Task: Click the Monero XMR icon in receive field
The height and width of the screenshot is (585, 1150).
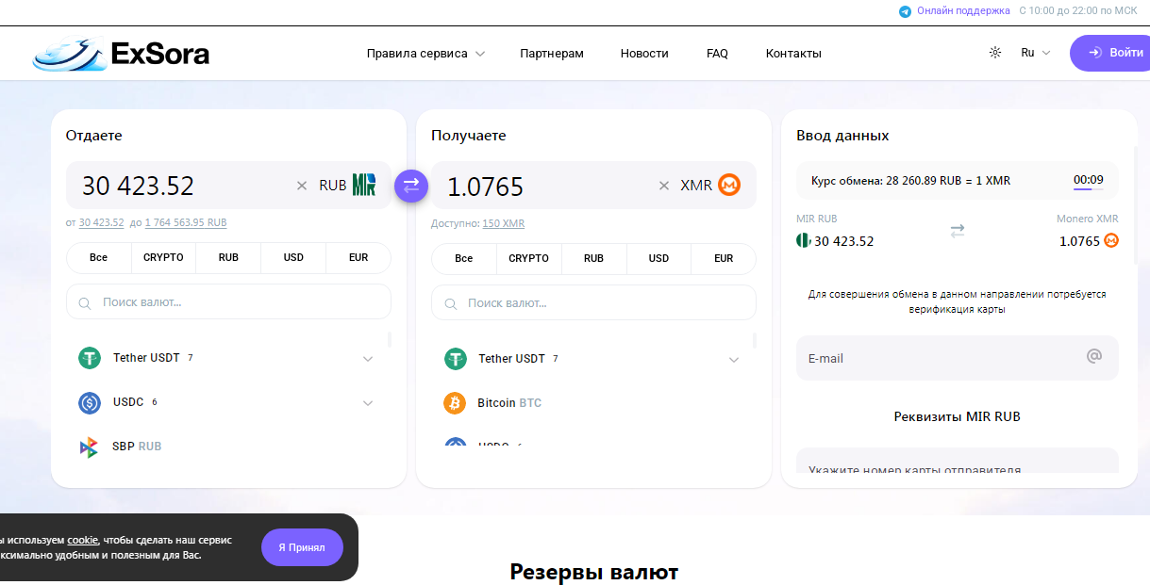Action: point(729,185)
